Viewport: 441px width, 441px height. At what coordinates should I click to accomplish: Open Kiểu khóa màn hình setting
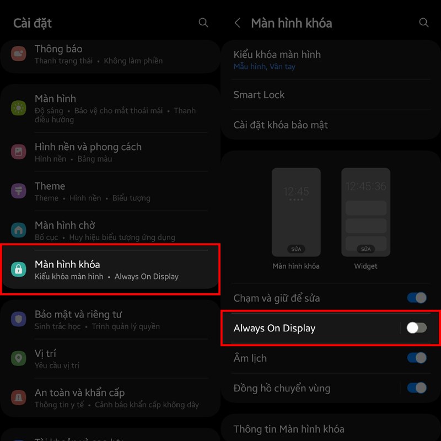point(331,60)
